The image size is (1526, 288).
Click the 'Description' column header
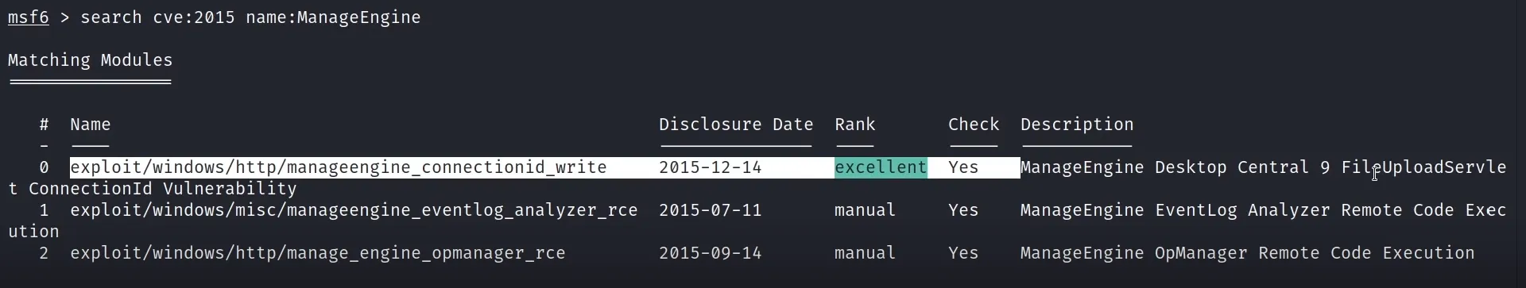[1077, 125]
